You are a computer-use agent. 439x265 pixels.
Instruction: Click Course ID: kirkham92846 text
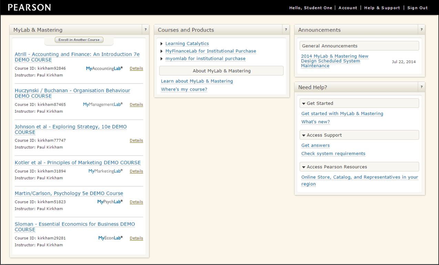pos(40,68)
